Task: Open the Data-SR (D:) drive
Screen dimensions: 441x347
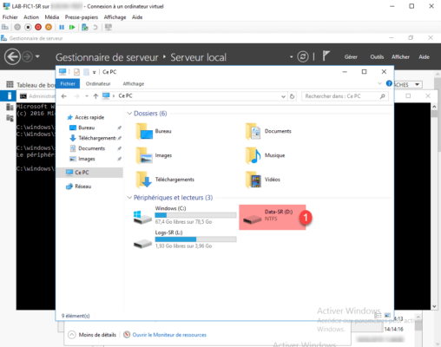Action: coord(273,217)
